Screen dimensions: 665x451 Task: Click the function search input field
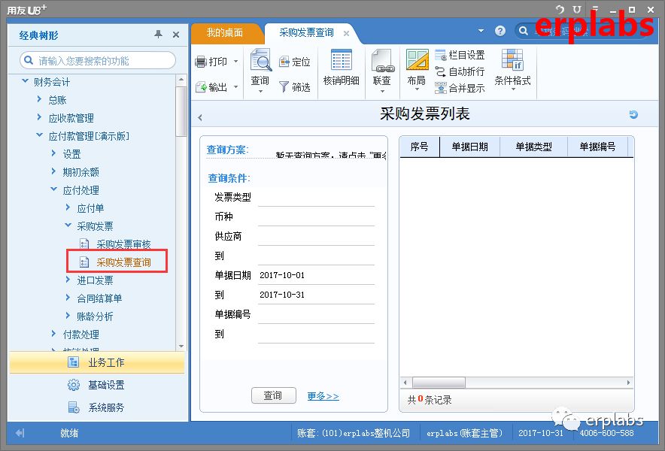98,61
